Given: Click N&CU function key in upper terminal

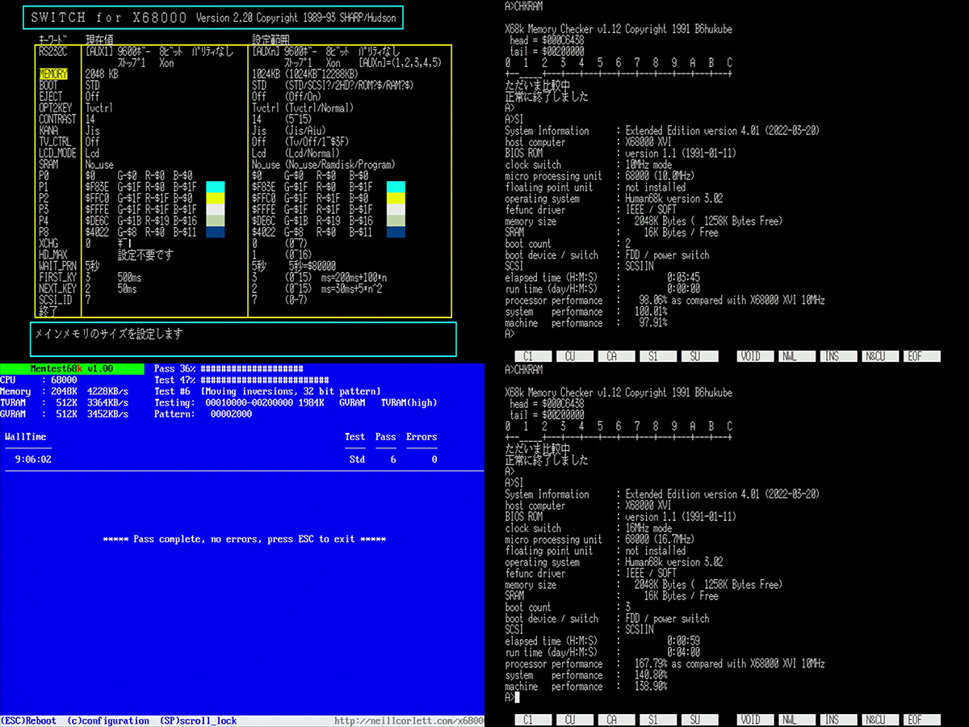Looking at the screenshot, I should coord(880,356).
